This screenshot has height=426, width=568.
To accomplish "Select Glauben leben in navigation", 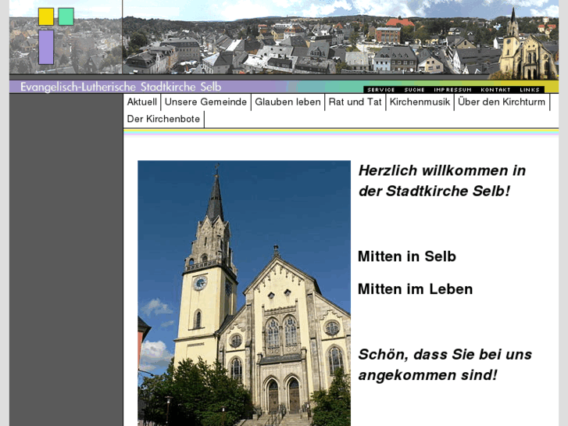I will 288,102.
